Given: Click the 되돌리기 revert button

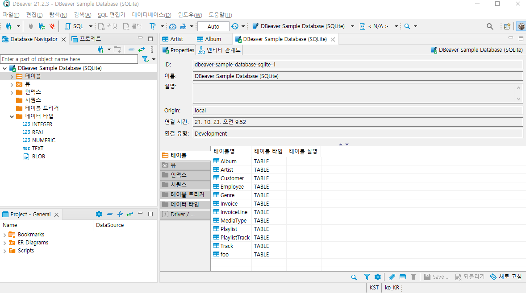Looking at the screenshot, I should pos(470,277).
